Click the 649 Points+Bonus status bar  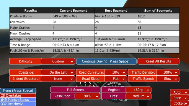tap(18, 100)
